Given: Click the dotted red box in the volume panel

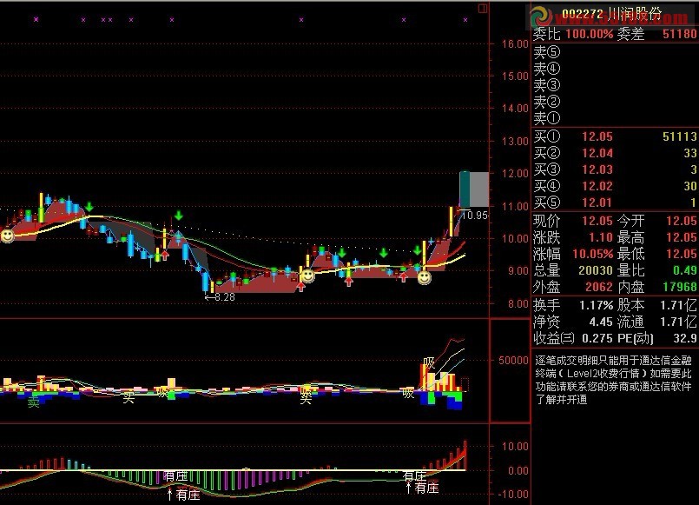Looking at the screenshot, I should (465, 384).
